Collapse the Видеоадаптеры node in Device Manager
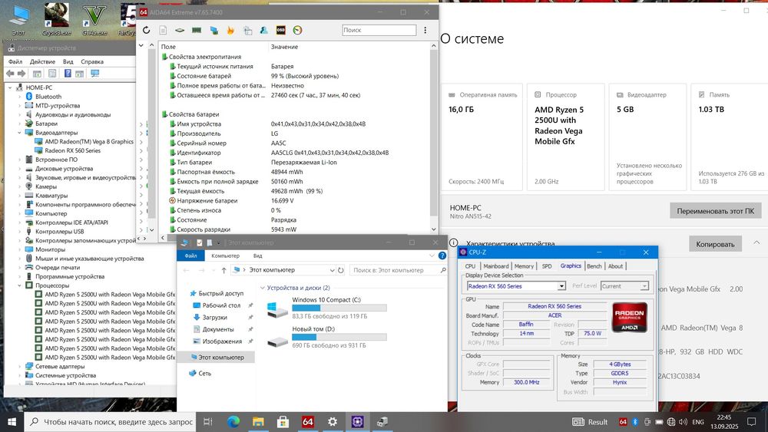Image resolution: width=768 pixels, height=432 pixels. click(x=20, y=133)
